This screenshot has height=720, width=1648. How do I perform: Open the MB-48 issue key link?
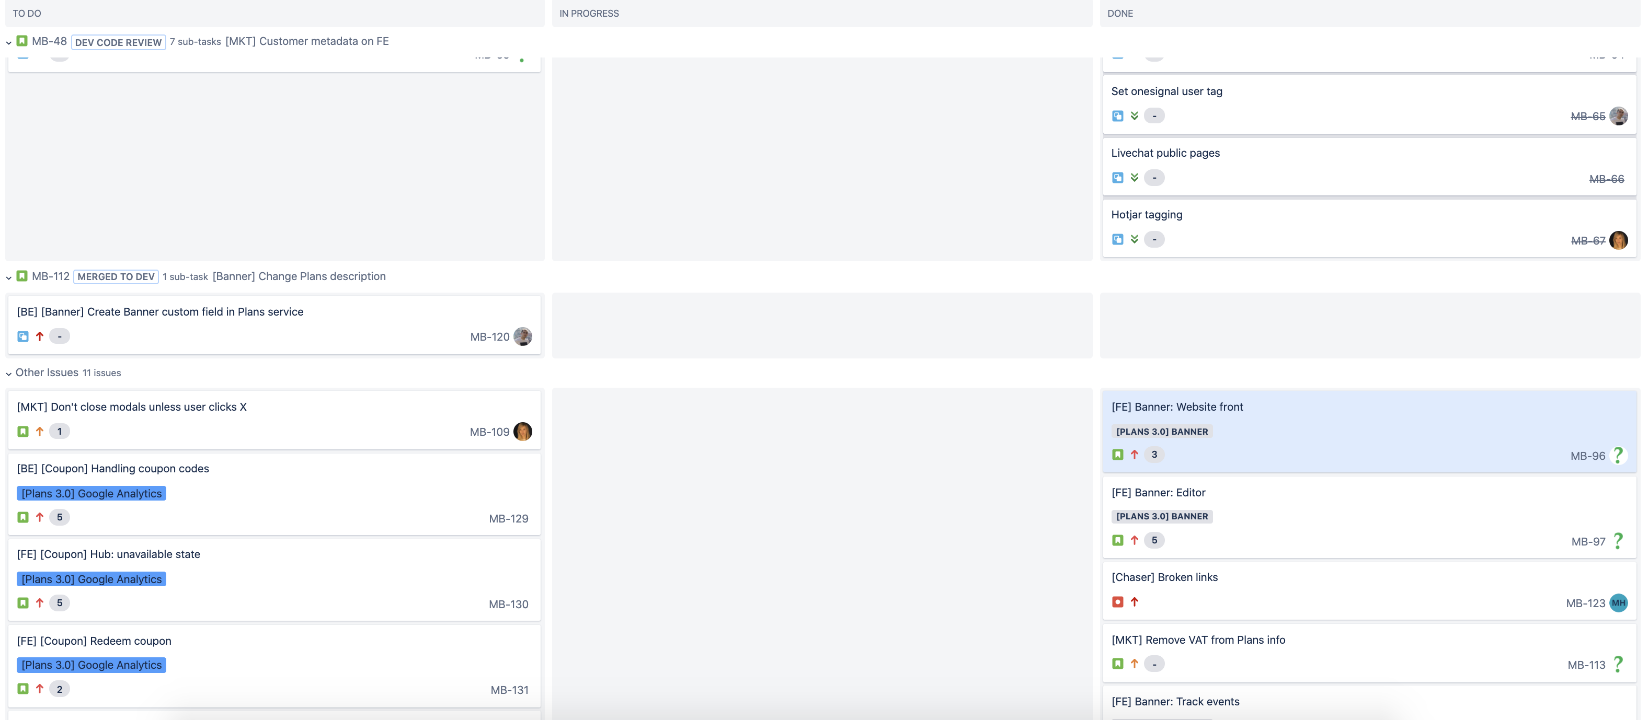pyautogui.click(x=49, y=41)
